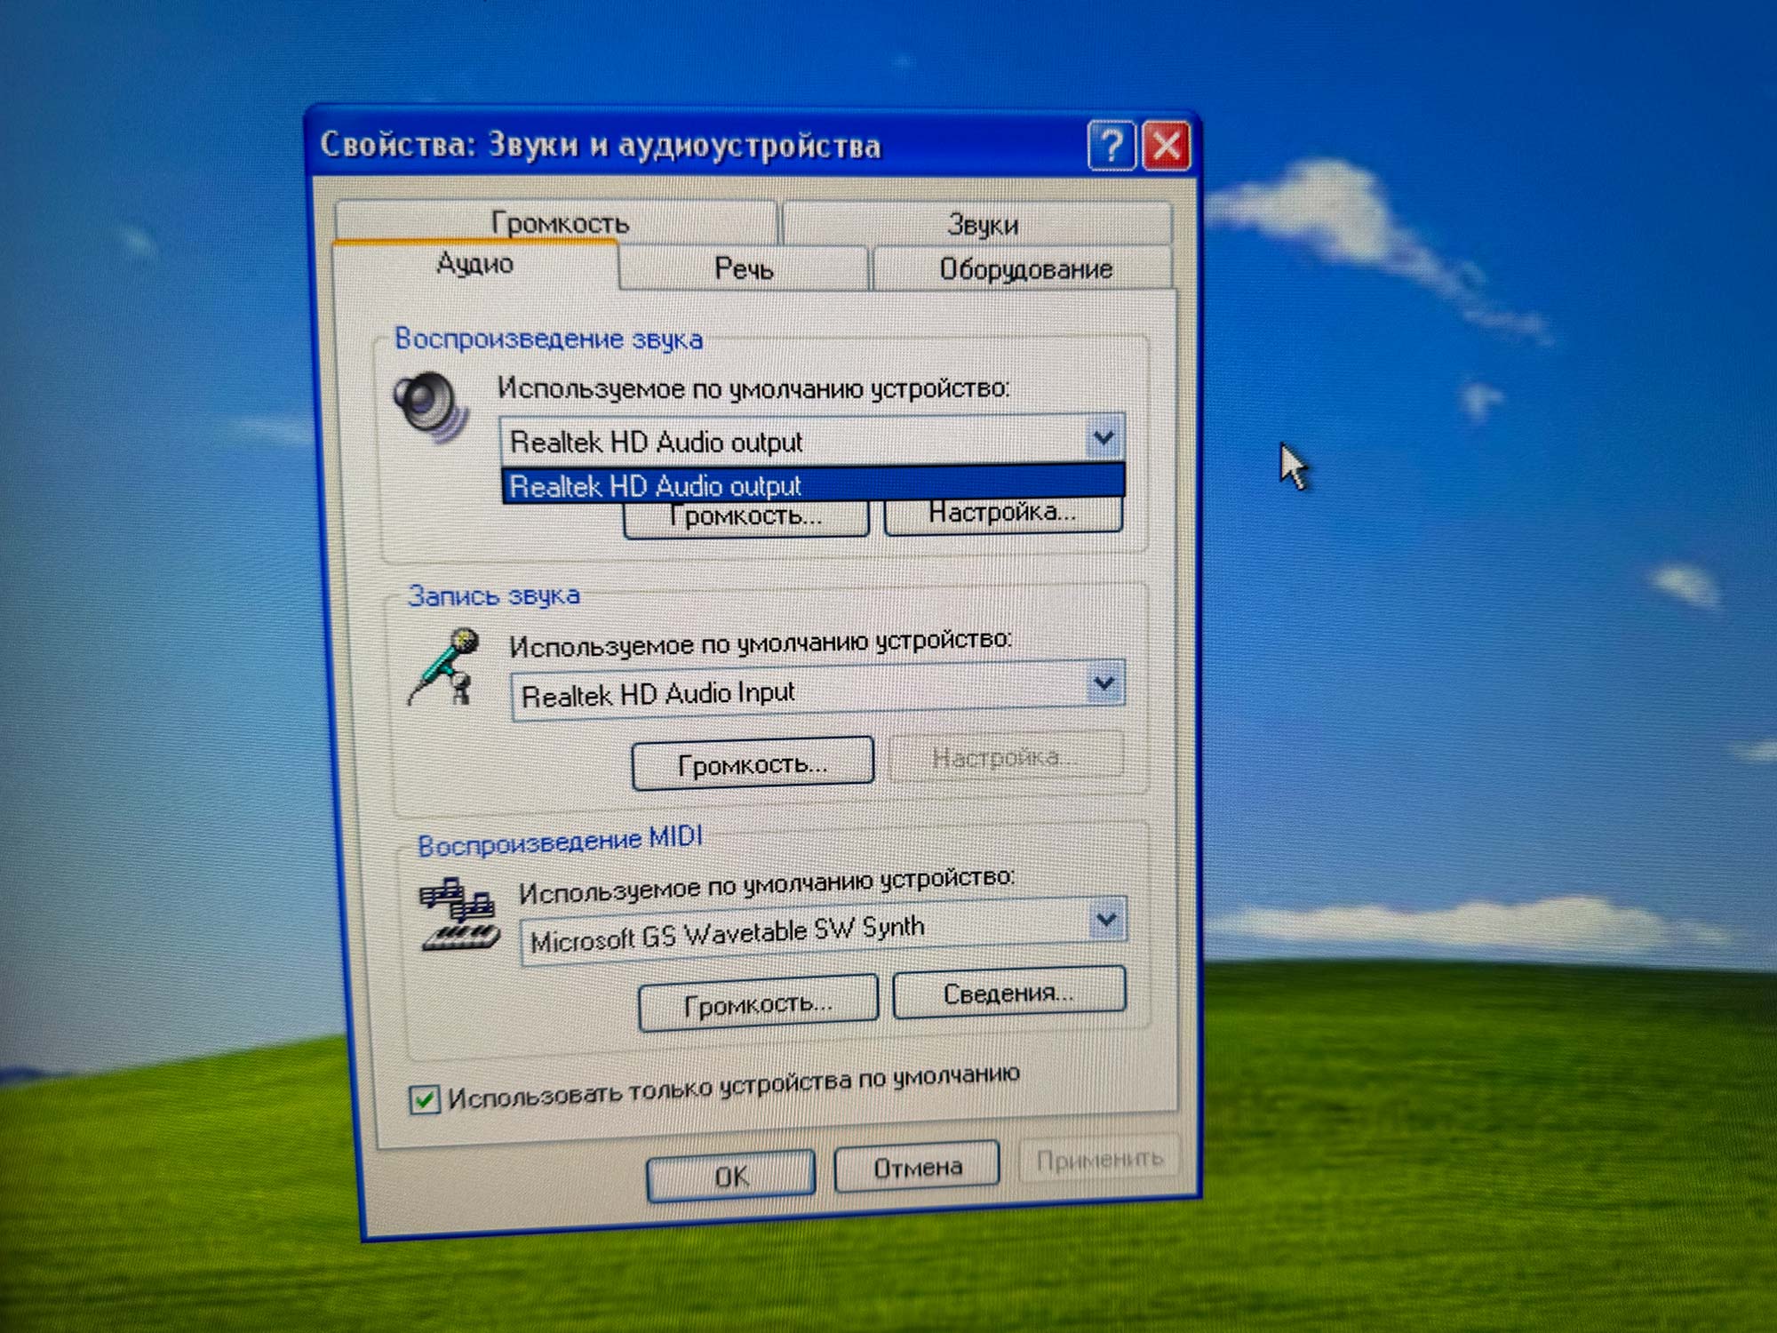Switch to the Громкость tab

point(559,223)
